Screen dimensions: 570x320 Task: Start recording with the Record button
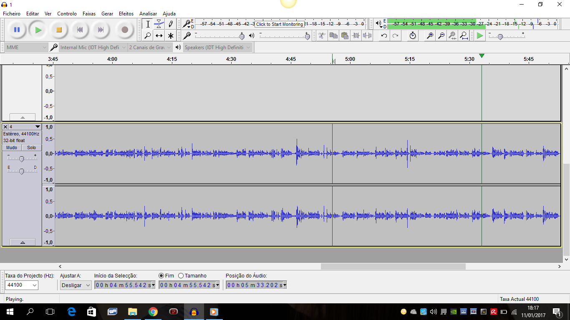click(x=124, y=30)
